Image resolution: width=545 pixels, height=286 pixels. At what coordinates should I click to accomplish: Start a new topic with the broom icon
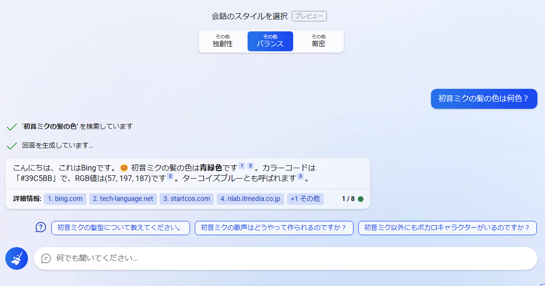coord(16,258)
